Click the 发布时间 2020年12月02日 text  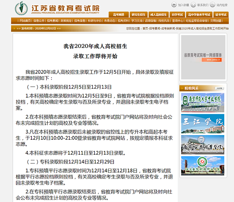point(39,28)
